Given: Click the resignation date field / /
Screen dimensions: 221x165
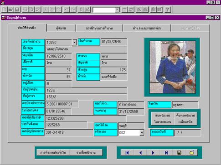Looking at the screenshot, I should point(188,133).
